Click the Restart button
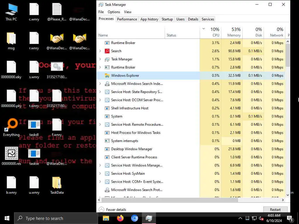299x224 pixels. coord(275,209)
